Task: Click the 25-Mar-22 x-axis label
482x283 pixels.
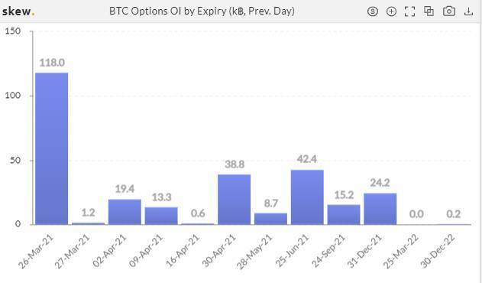Action: pos(401,252)
